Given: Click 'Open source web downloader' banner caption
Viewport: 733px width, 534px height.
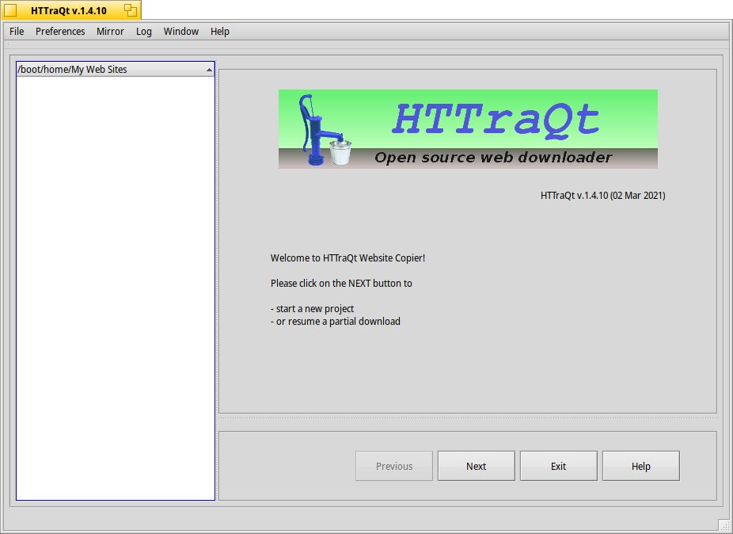Looking at the screenshot, I should coord(493,157).
